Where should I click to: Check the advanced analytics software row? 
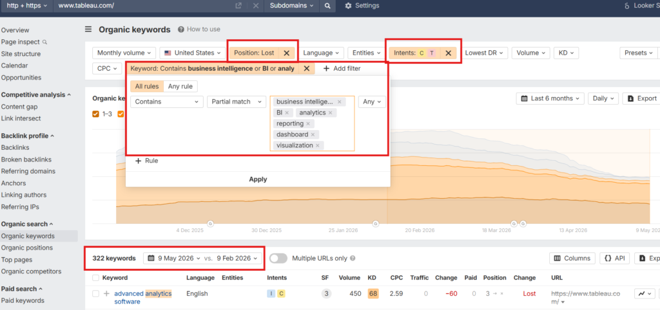[x=95, y=294]
